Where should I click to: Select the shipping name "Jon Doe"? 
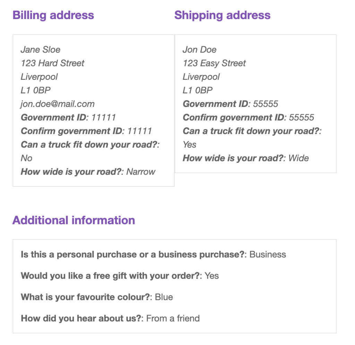(x=199, y=50)
